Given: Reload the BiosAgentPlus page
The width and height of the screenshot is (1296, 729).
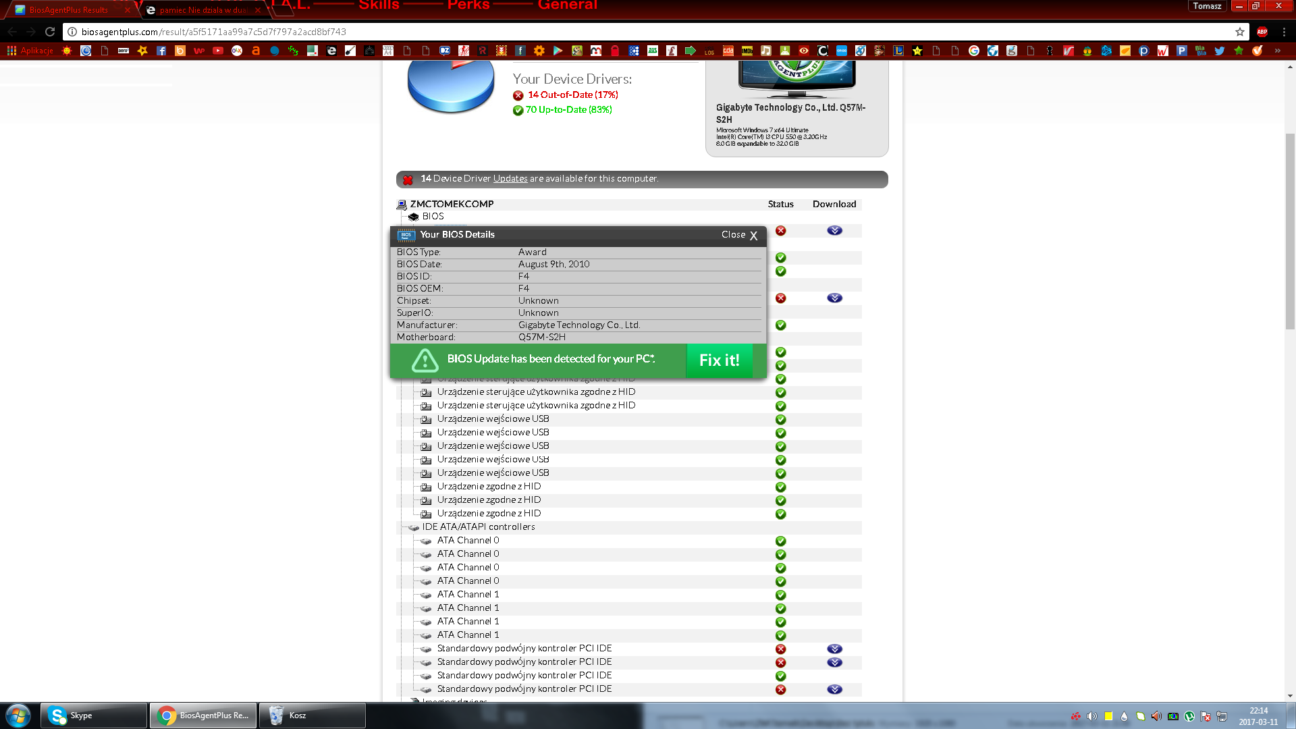Looking at the screenshot, I should coord(50,32).
